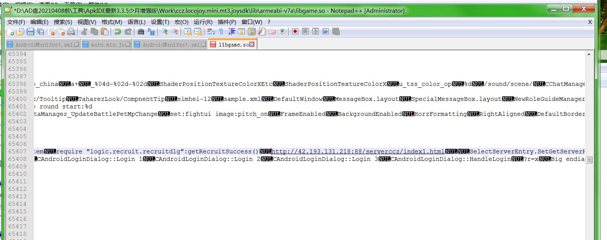Click the Save file icon
This screenshot has width=607, height=240.
point(31,32)
